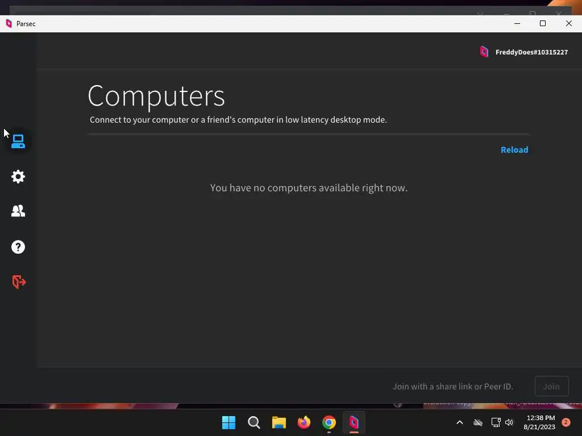This screenshot has width=582, height=436.
Task: Switch to Chrome in the taskbar
Action: [x=329, y=422]
